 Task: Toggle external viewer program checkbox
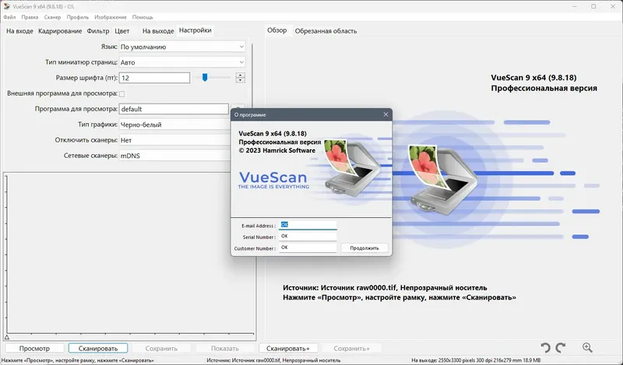point(122,93)
